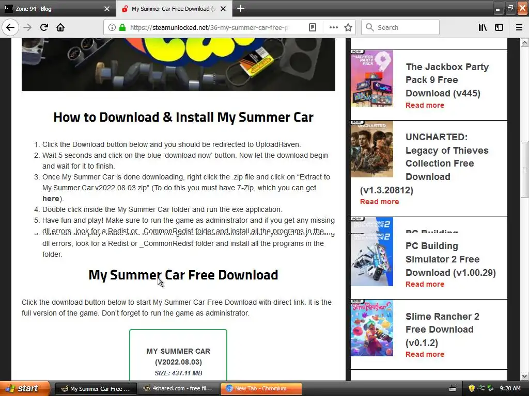Open Slime Rancher 2 cover thumbnail
The width and height of the screenshot is (529, 396).
click(x=372, y=328)
